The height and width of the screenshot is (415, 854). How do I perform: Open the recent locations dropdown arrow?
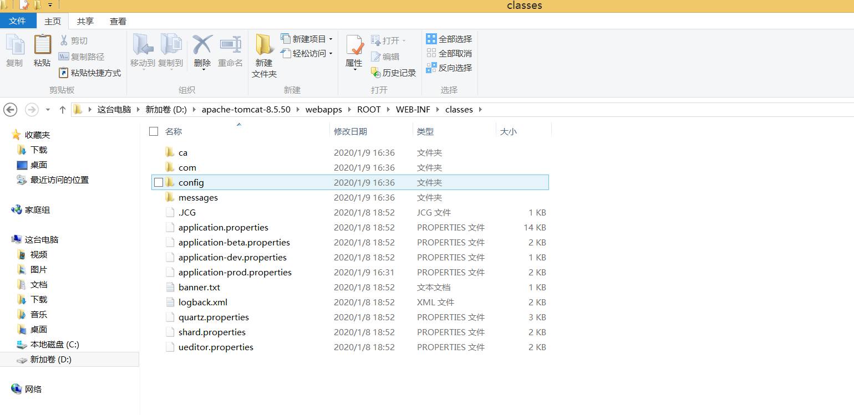[x=48, y=110]
